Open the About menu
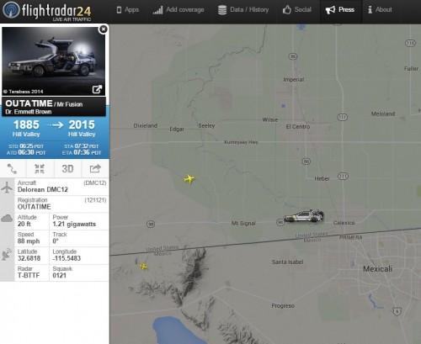The height and width of the screenshot is (344, 421). [x=380, y=10]
